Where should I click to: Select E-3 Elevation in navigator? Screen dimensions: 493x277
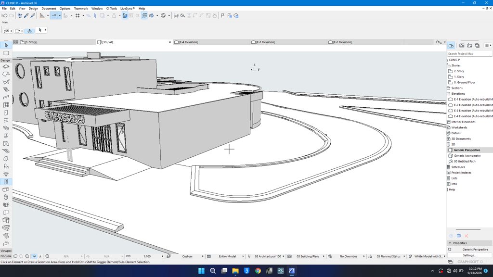point(473,111)
